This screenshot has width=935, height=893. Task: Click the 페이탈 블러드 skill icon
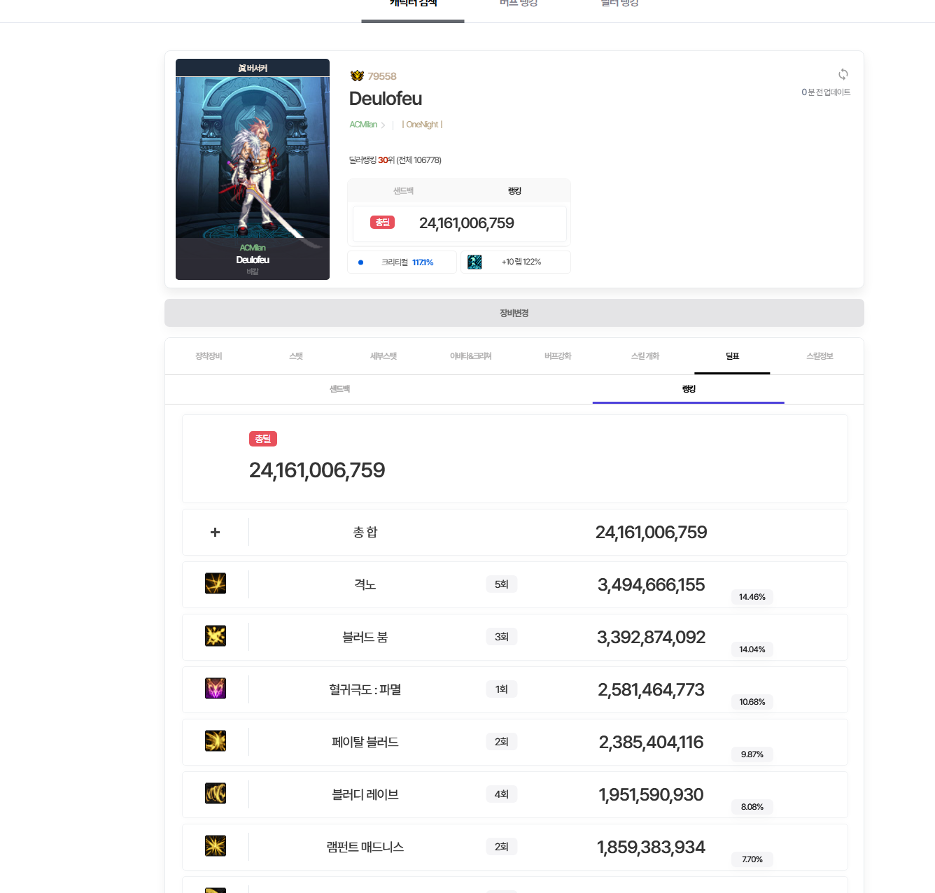coord(216,741)
